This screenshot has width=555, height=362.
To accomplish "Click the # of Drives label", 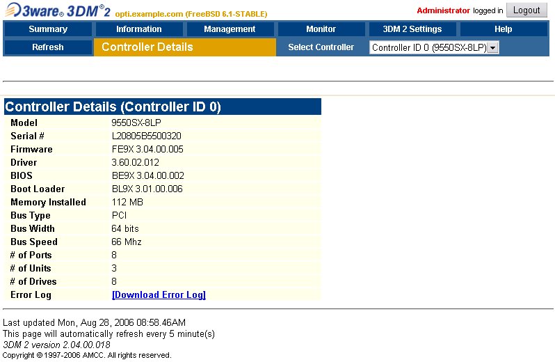I will point(33,282).
